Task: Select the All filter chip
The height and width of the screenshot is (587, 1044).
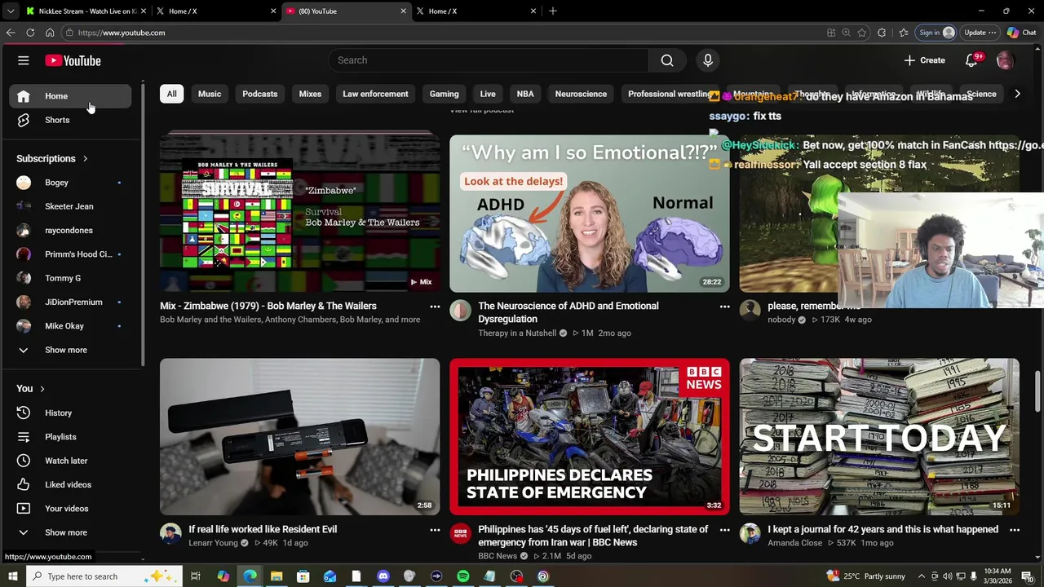Action: 171,94
